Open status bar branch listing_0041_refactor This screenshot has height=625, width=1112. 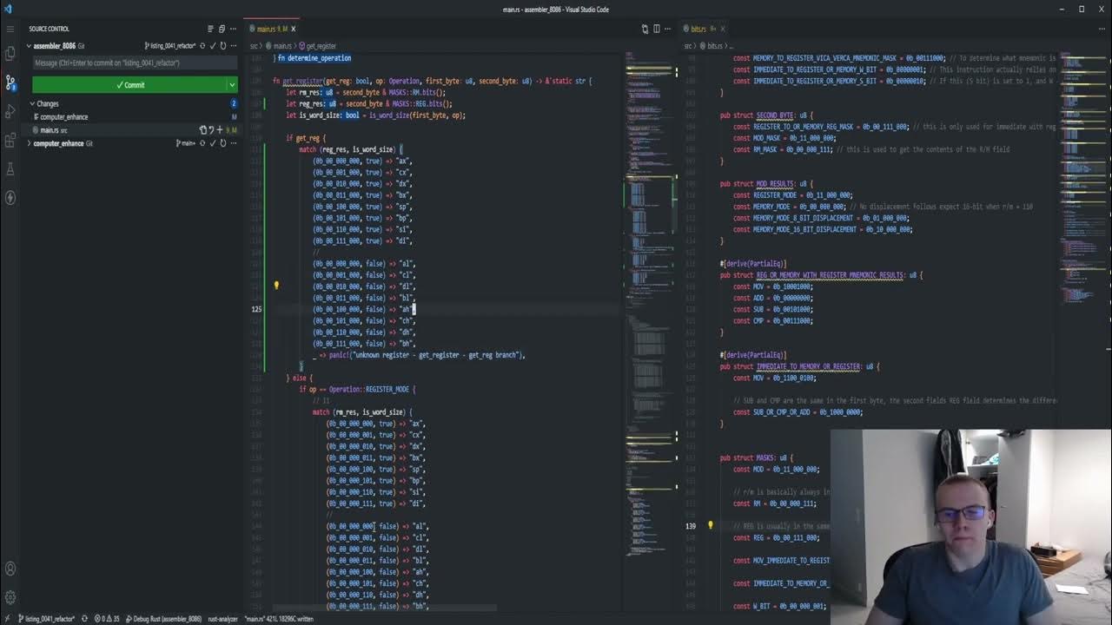[x=46, y=619]
